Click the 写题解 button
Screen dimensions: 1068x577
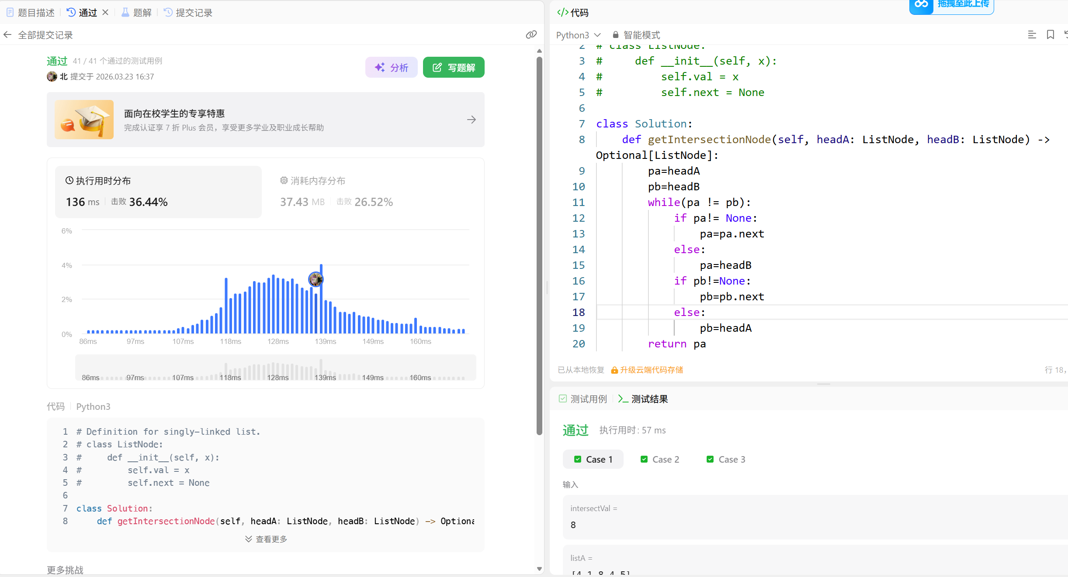[x=453, y=68]
